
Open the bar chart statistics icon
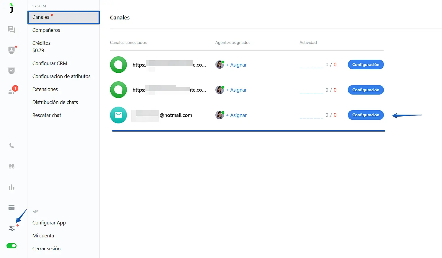tap(12, 187)
